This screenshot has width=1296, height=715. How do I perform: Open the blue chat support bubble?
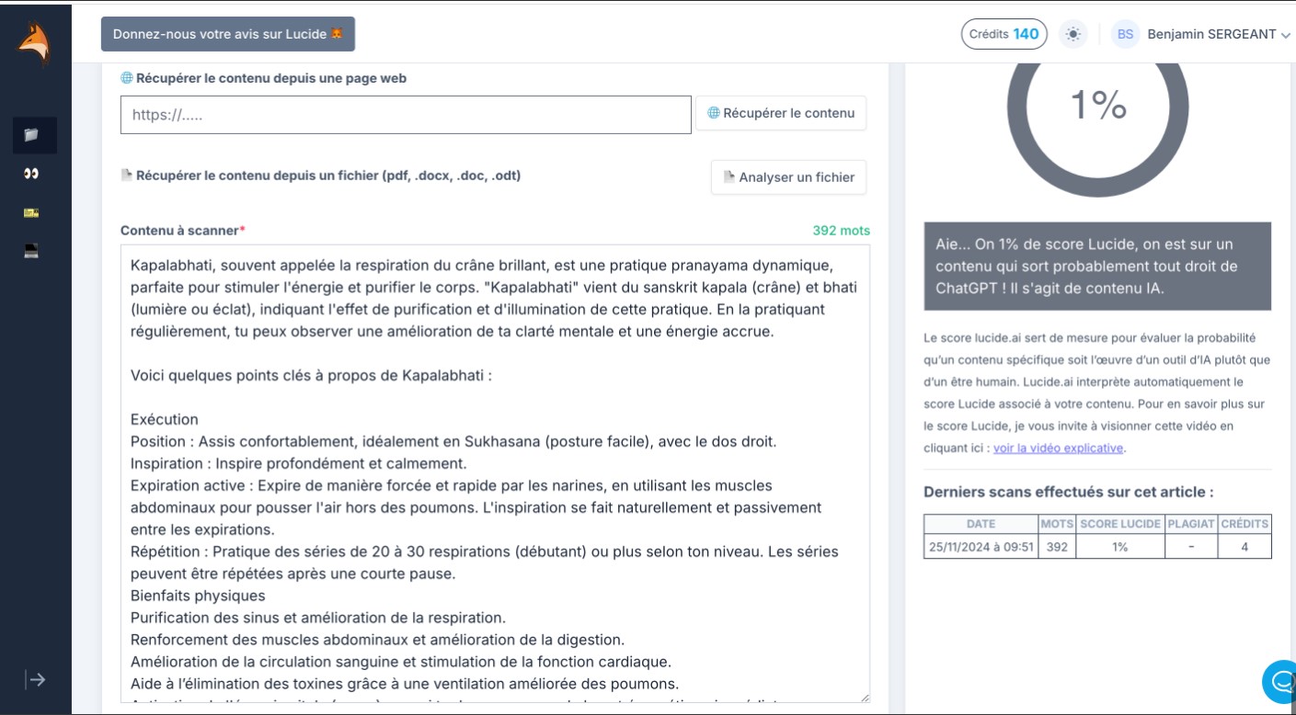[x=1280, y=682]
